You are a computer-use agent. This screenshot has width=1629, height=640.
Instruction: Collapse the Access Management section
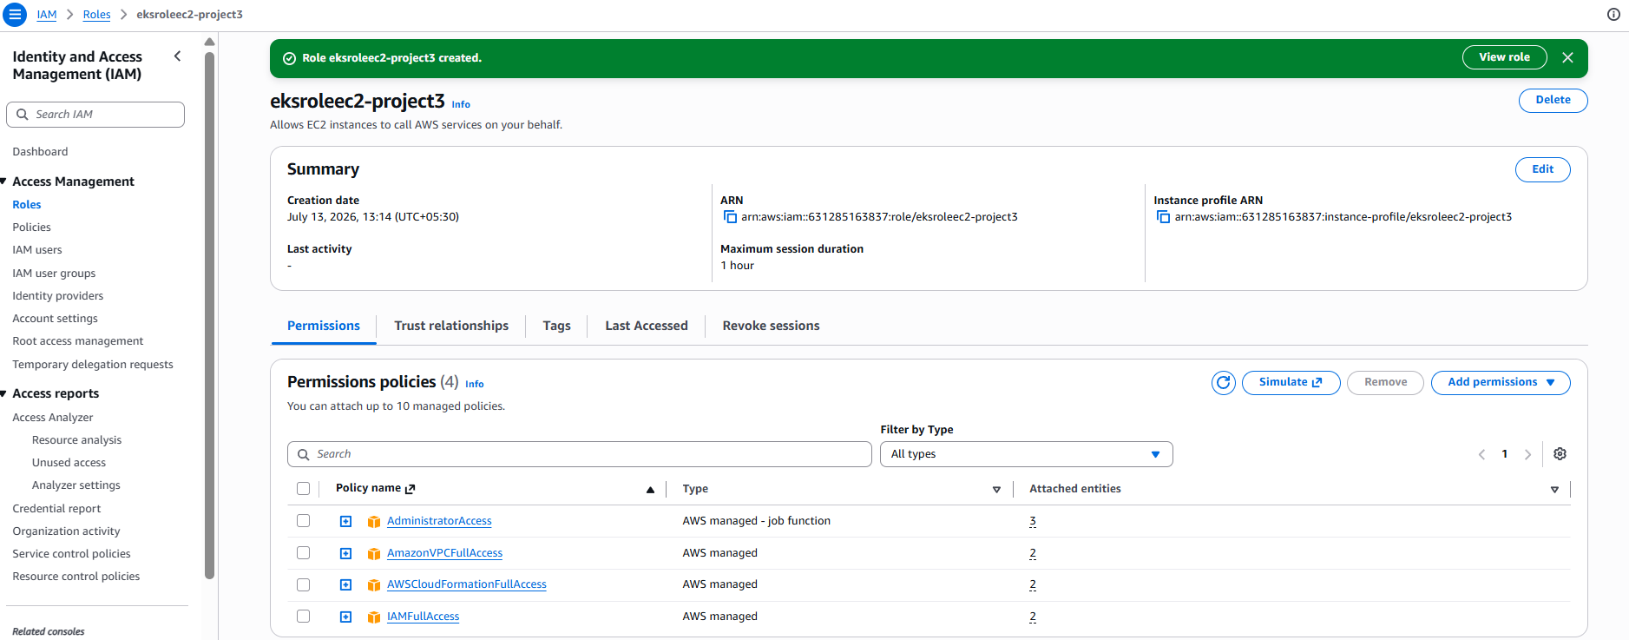pos(3,181)
